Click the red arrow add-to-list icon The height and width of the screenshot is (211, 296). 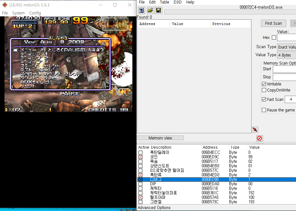[255, 129]
